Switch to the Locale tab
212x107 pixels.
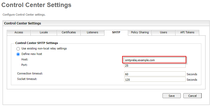click(44, 33)
